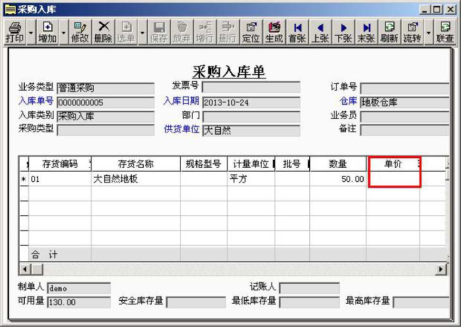
Task: Click the empty 采购类型 field
Action: click(x=106, y=130)
